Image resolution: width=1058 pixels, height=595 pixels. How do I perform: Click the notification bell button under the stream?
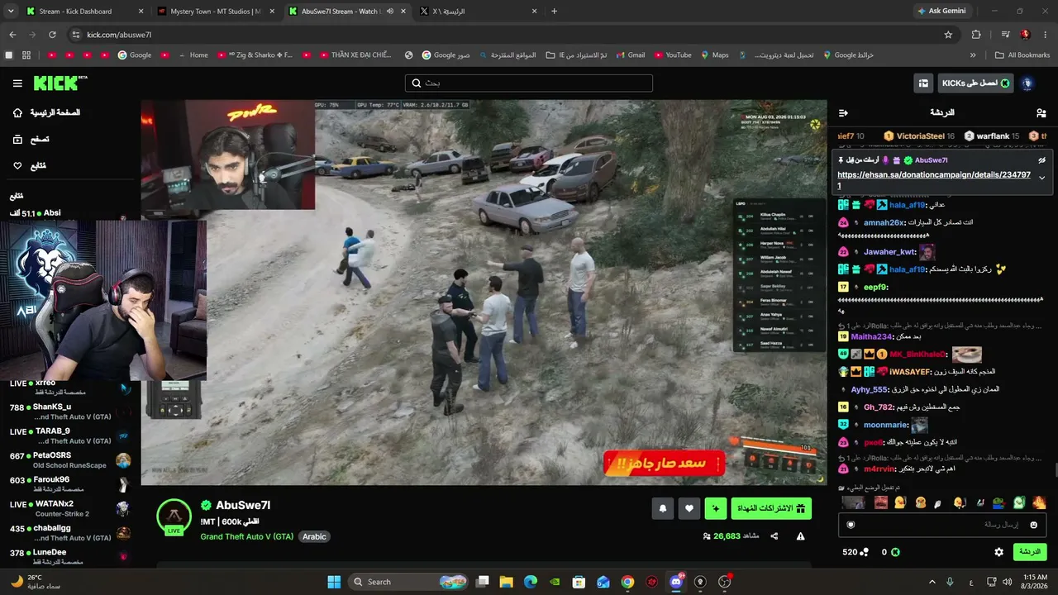tap(662, 509)
